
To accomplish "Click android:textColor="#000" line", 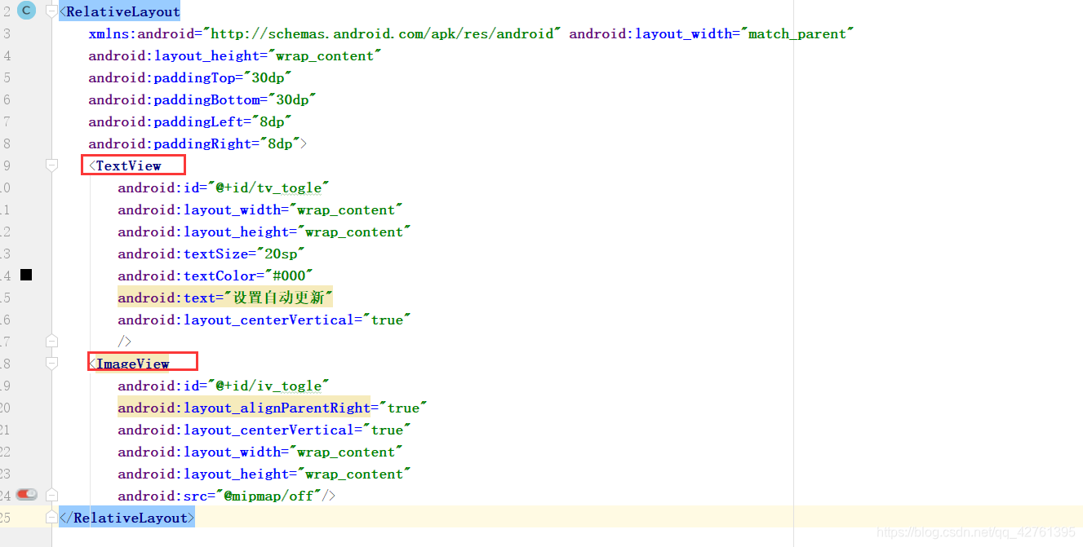I will pyautogui.click(x=215, y=276).
